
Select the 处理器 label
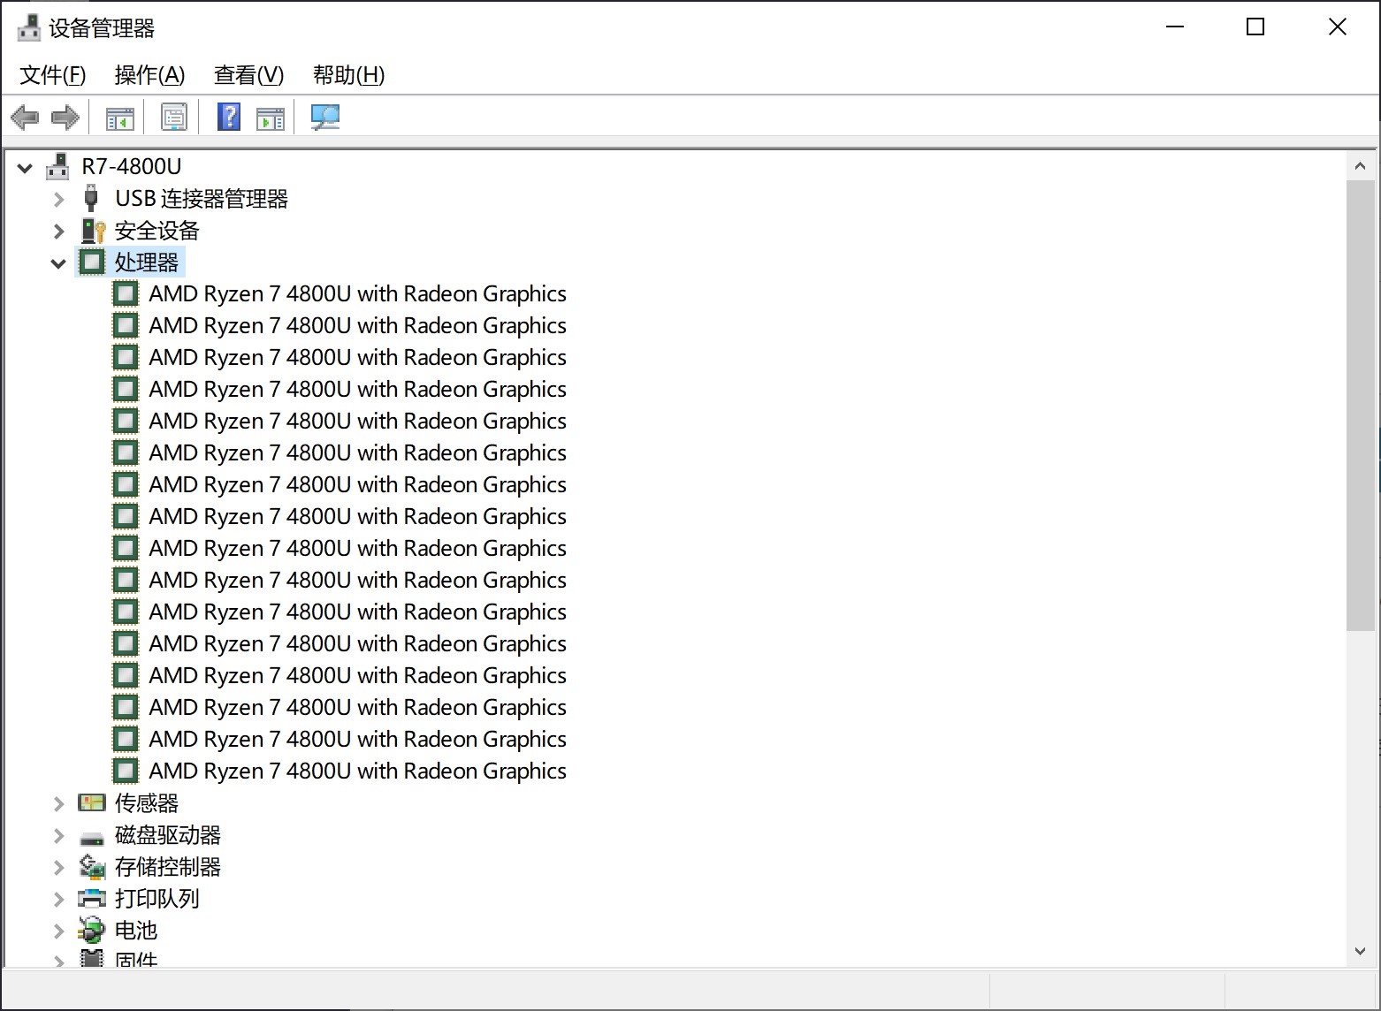point(147,262)
